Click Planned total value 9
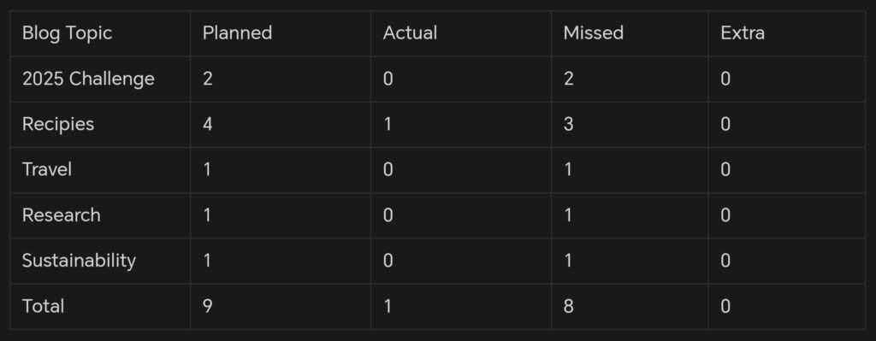The image size is (876, 341). pos(207,306)
